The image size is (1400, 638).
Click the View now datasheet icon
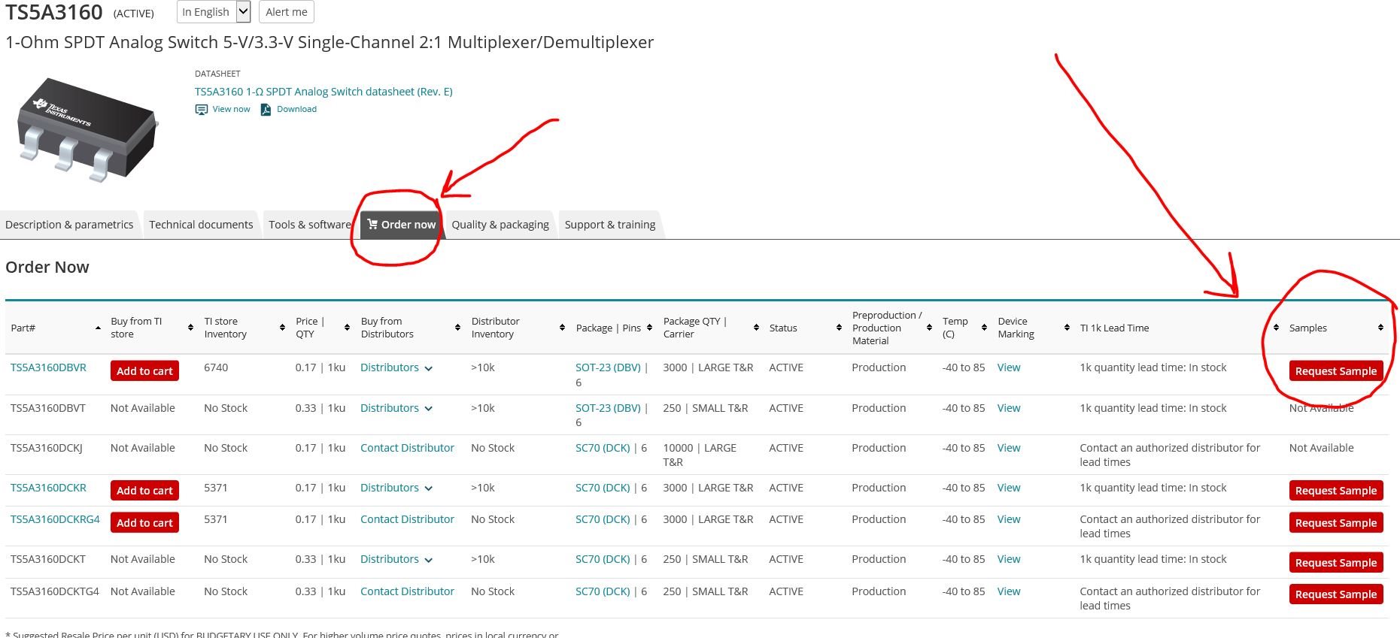coord(201,110)
